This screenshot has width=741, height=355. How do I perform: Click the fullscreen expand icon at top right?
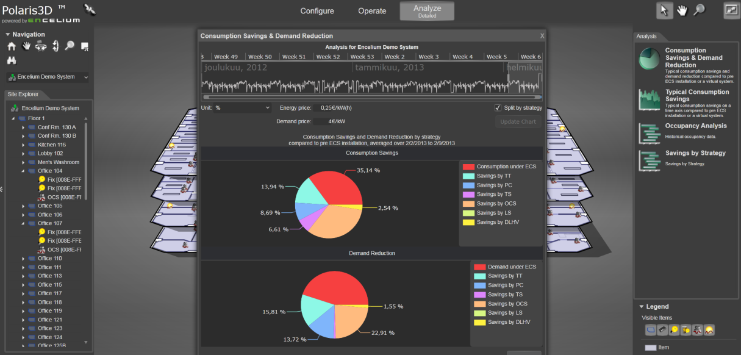pyautogui.click(x=731, y=10)
